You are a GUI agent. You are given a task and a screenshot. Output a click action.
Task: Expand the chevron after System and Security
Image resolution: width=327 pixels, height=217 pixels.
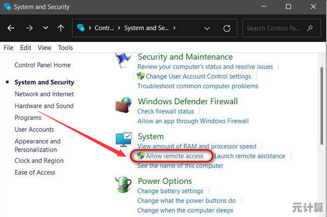(x=175, y=28)
